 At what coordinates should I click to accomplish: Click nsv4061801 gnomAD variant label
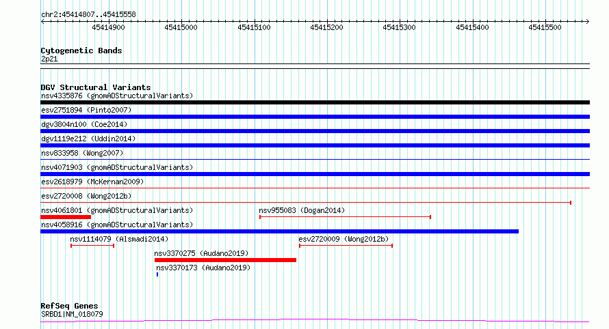point(117,210)
